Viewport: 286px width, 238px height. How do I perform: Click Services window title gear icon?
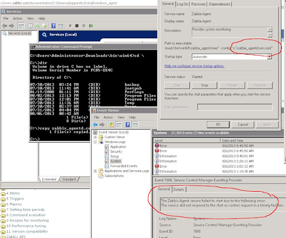click(3, 12)
